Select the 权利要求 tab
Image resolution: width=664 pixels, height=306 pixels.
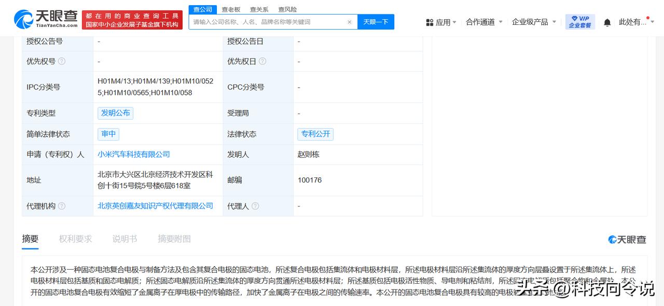pyautogui.click(x=75, y=239)
